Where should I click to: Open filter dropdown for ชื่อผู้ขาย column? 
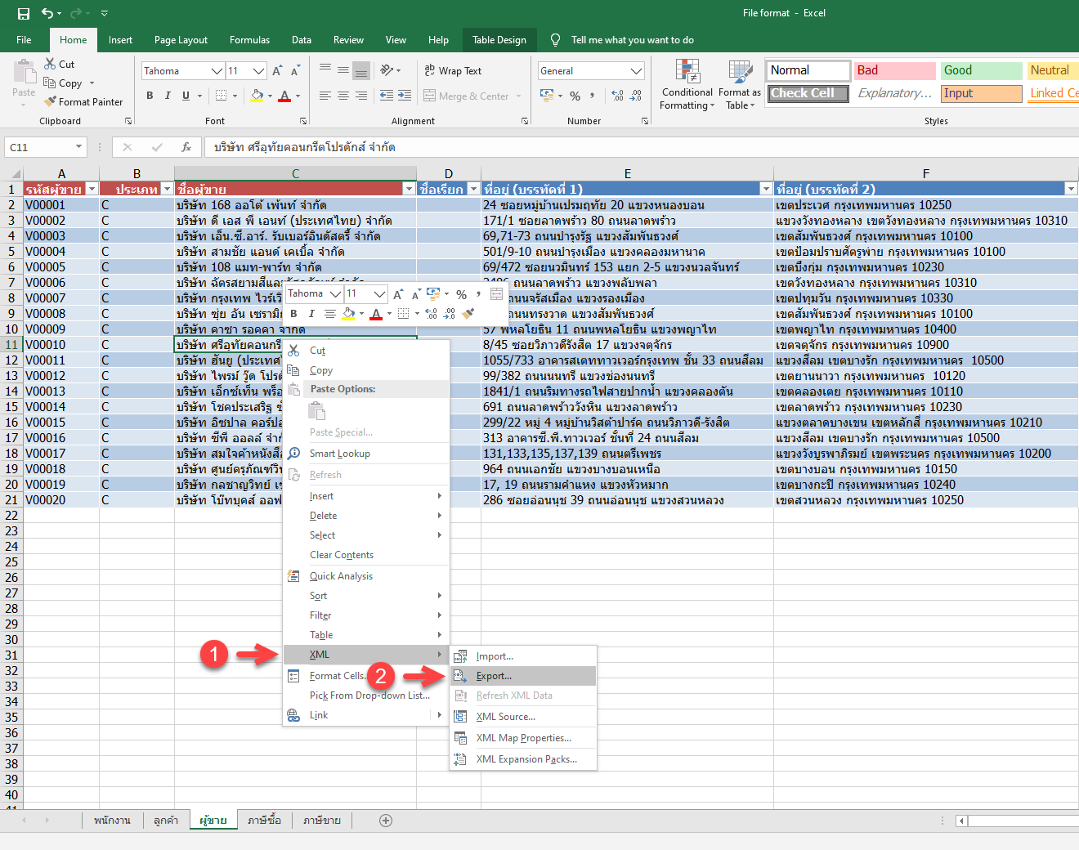coord(410,189)
